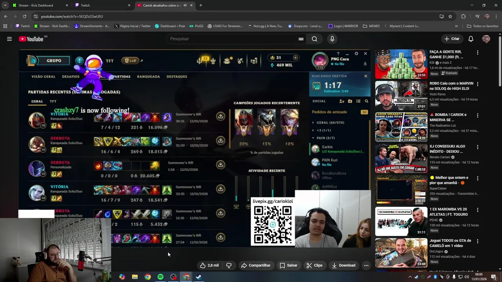Viewport: 502px width, 282px height.
Task: Go back in Chrome
Action: 5,16
